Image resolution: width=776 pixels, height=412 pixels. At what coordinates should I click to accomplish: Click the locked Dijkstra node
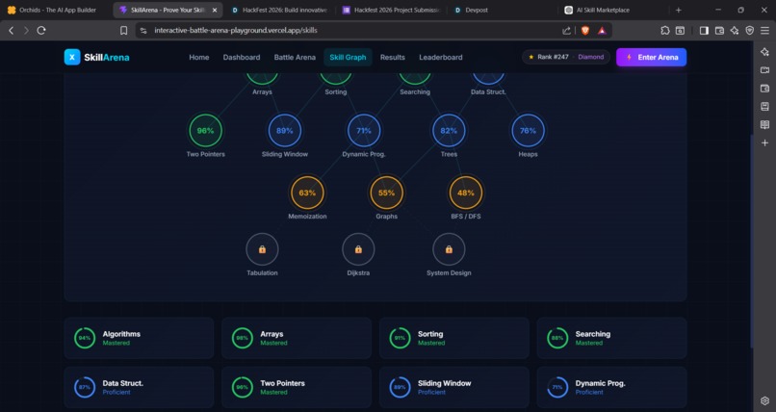point(358,249)
